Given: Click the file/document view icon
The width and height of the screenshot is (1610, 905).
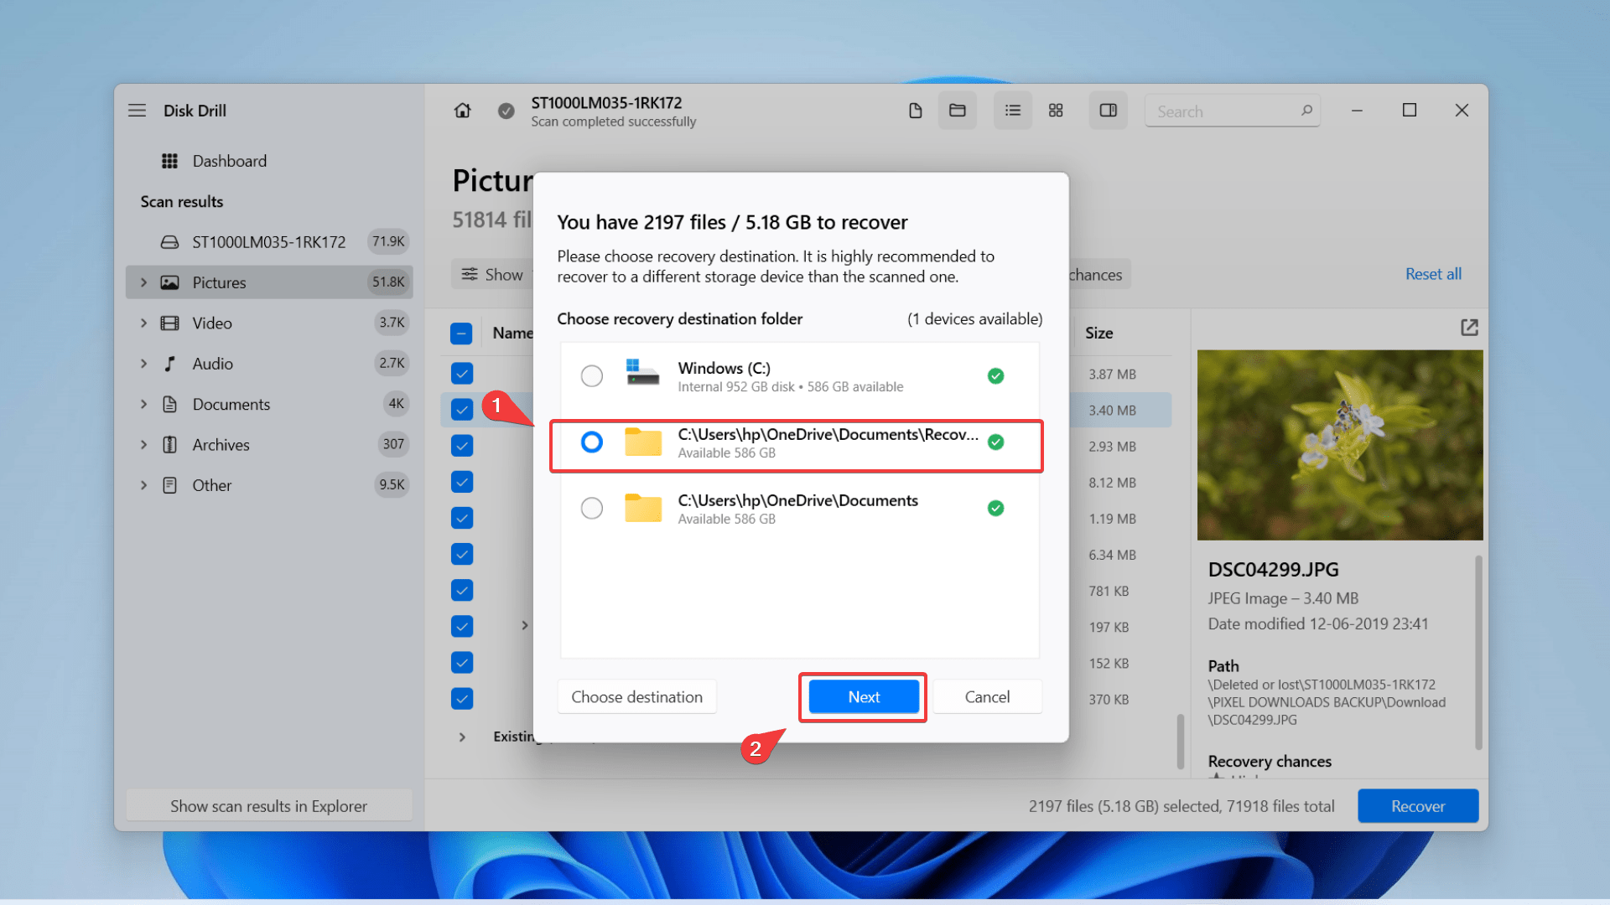Looking at the screenshot, I should pyautogui.click(x=915, y=111).
